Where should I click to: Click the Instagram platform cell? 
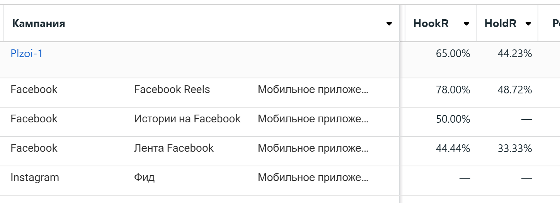click(x=35, y=178)
